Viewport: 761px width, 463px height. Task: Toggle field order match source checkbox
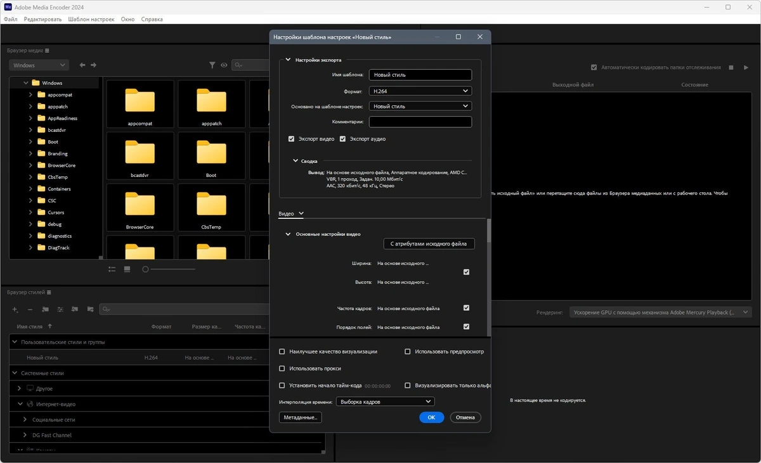click(467, 327)
